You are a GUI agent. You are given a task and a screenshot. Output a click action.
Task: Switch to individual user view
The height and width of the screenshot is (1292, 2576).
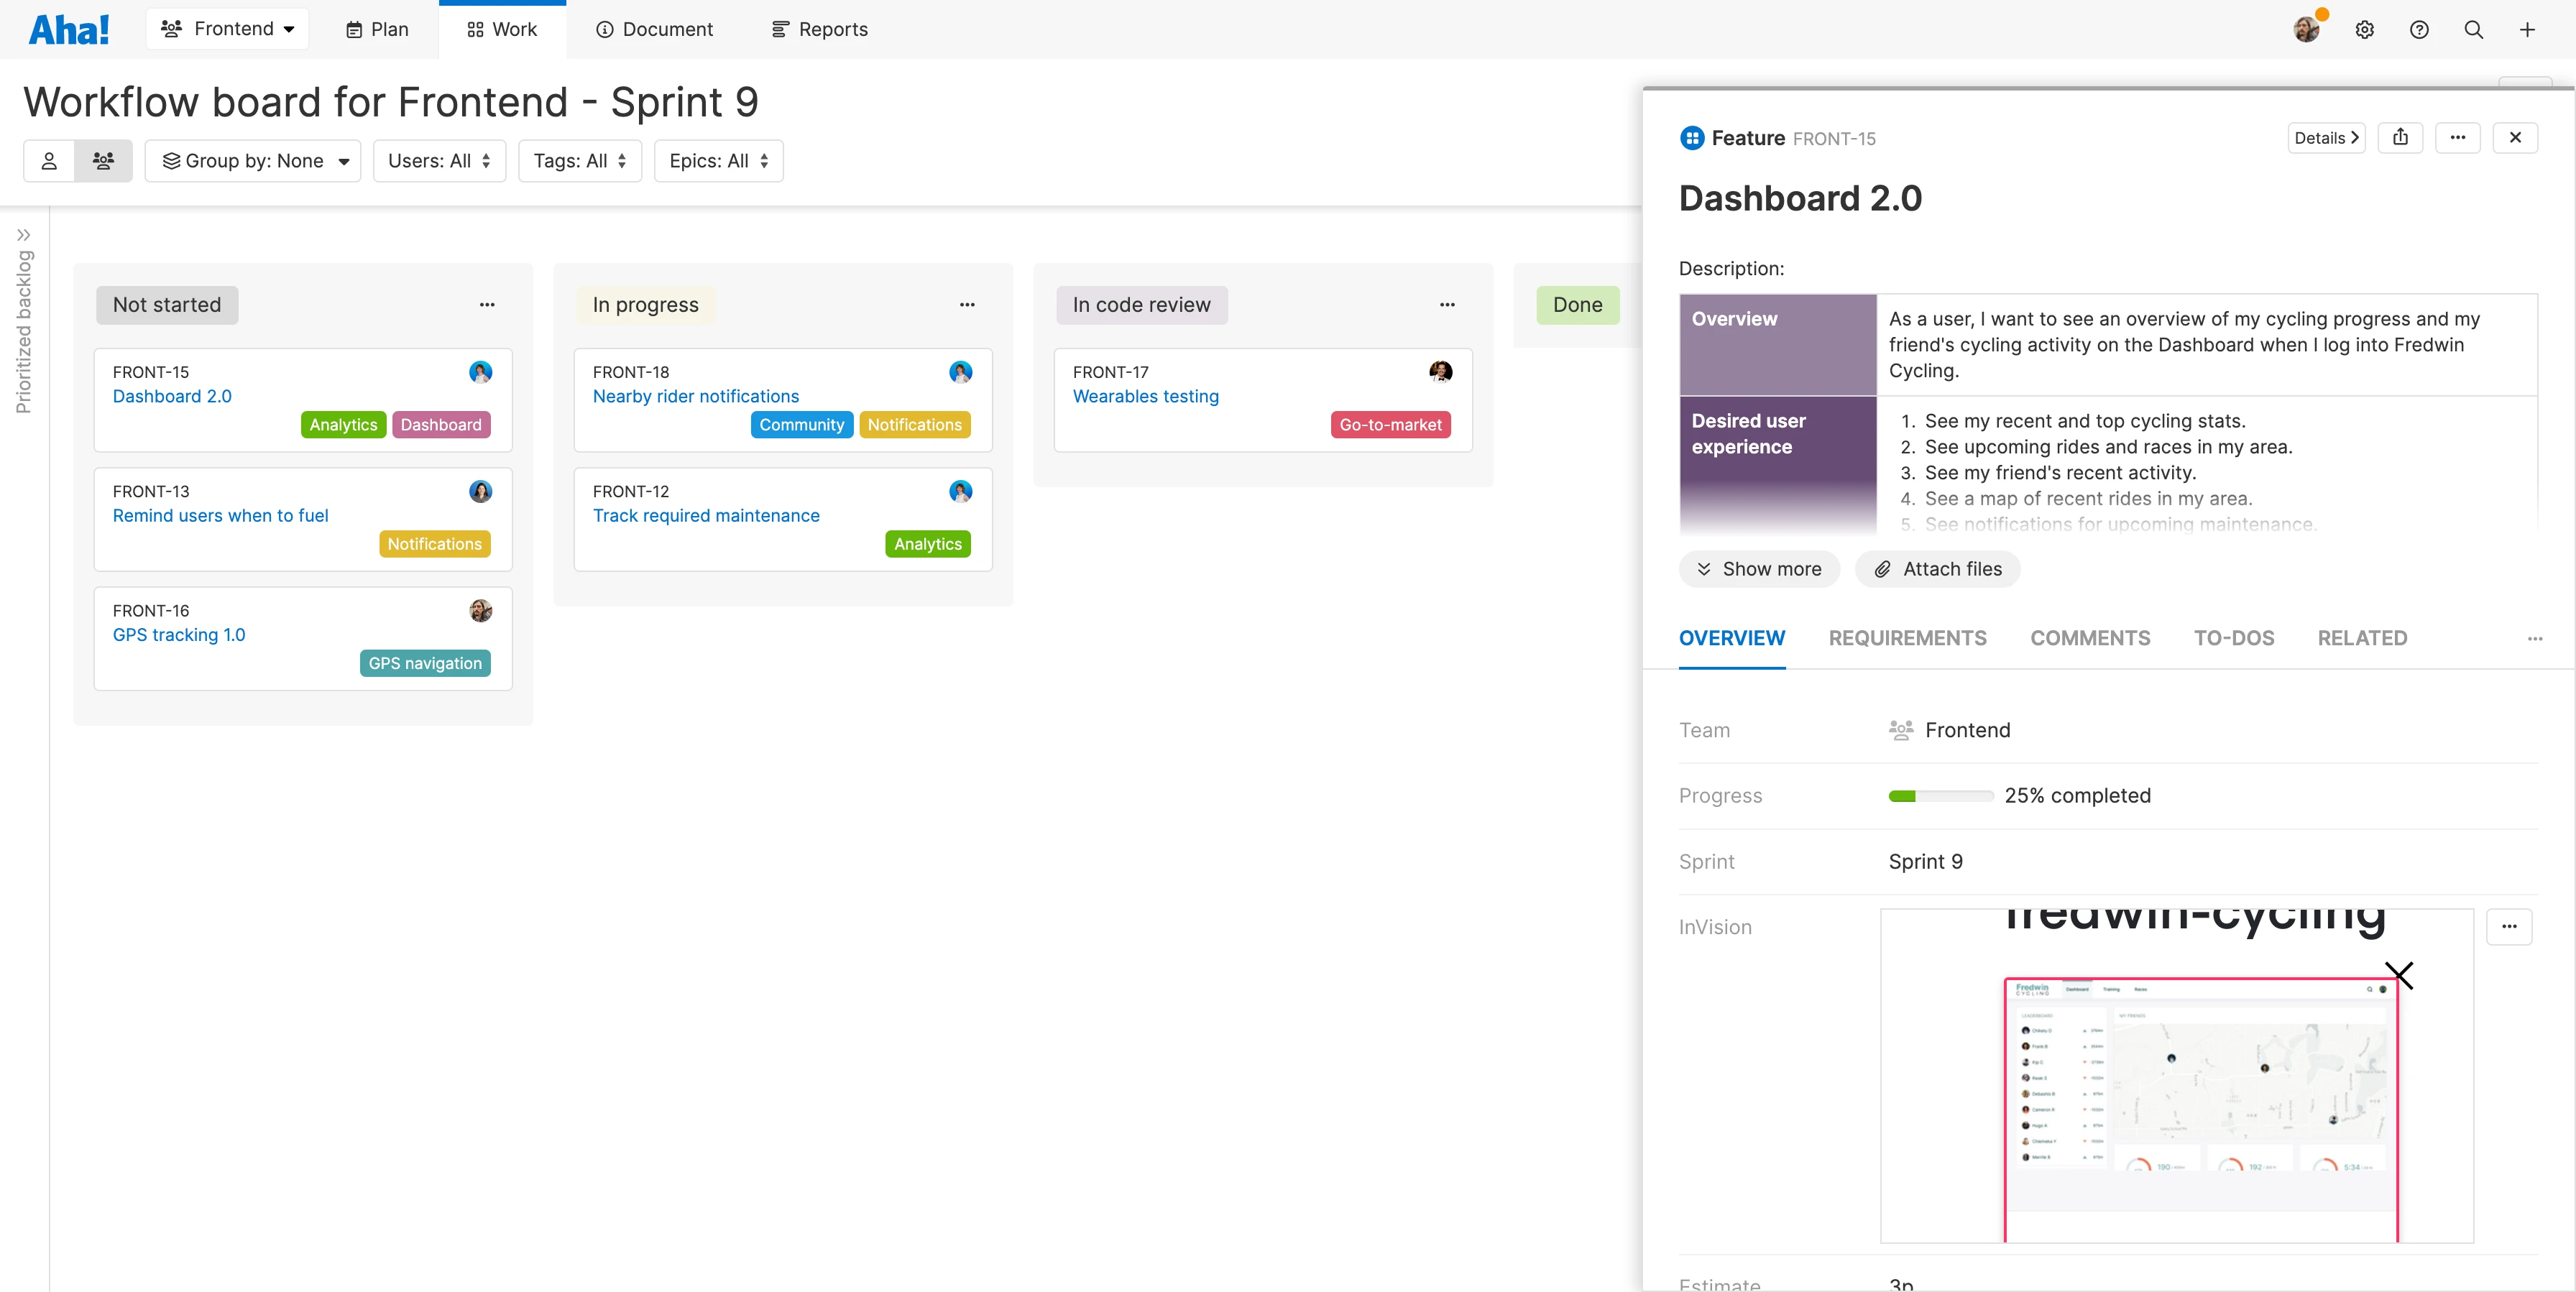tap(49, 160)
